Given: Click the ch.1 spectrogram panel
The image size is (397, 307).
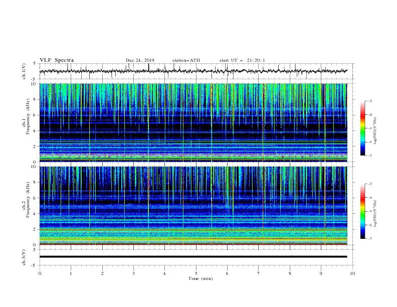Looking at the screenshot, I should [x=193, y=122].
